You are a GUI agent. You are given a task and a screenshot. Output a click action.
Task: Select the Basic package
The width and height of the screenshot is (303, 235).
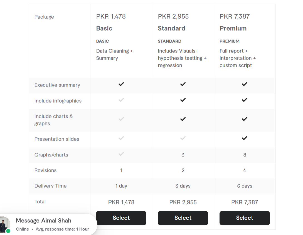[121, 218]
